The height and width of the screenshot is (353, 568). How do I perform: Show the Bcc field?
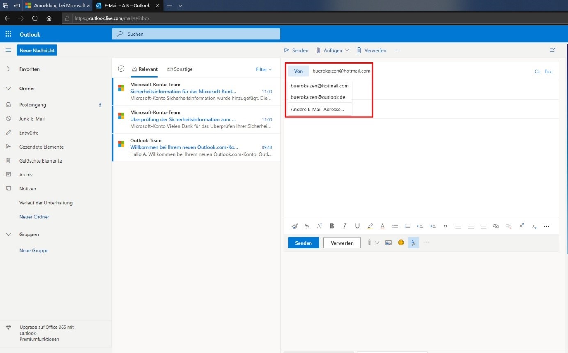pyautogui.click(x=548, y=71)
